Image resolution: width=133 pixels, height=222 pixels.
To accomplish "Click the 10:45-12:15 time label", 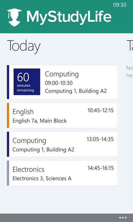I will point(101,110).
